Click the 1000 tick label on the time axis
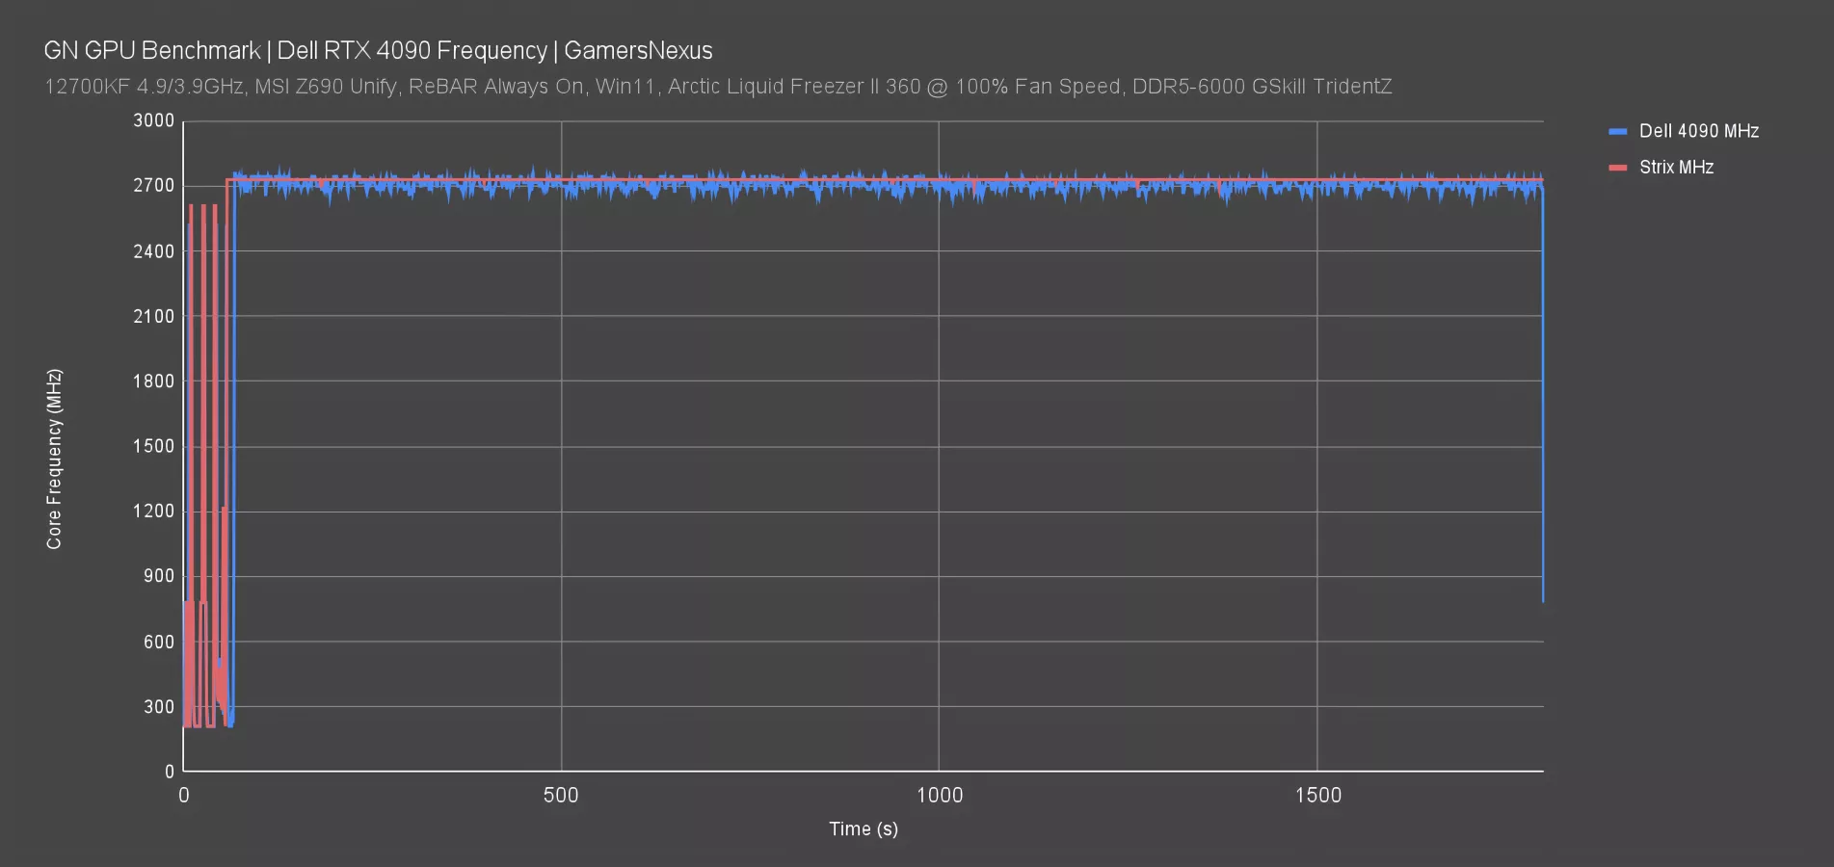The width and height of the screenshot is (1834, 867). click(939, 796)
